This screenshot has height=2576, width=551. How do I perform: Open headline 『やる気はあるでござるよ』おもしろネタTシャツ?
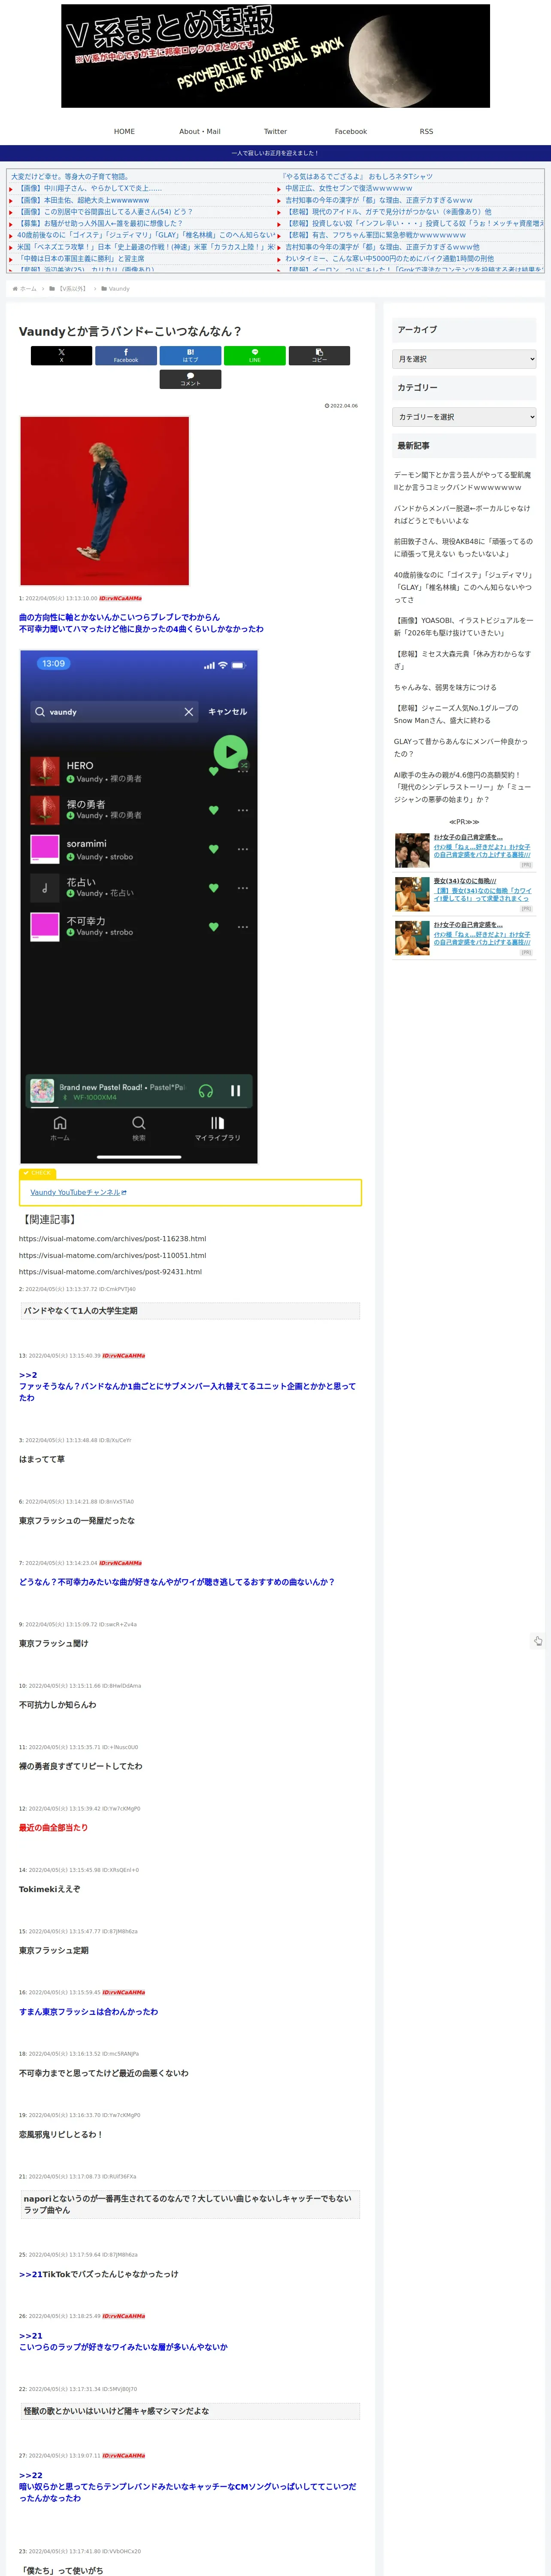pyautogui.click(x=357, y=176)
